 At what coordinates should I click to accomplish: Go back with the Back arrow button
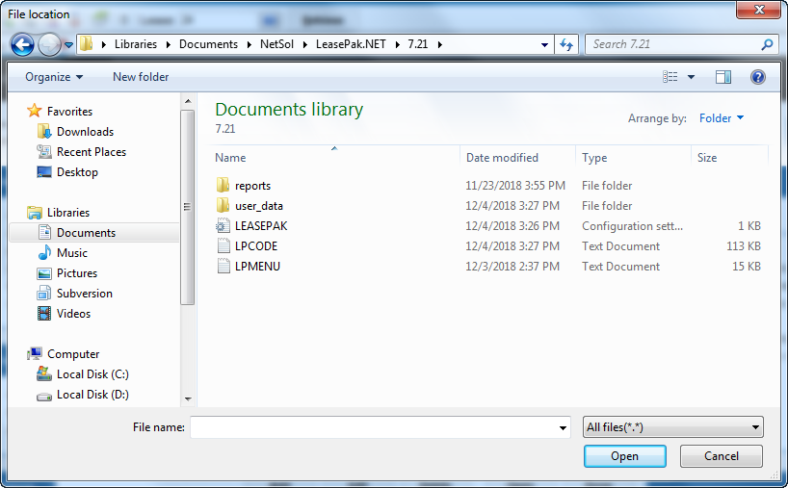pyautogui.click(x=22, y=44)
